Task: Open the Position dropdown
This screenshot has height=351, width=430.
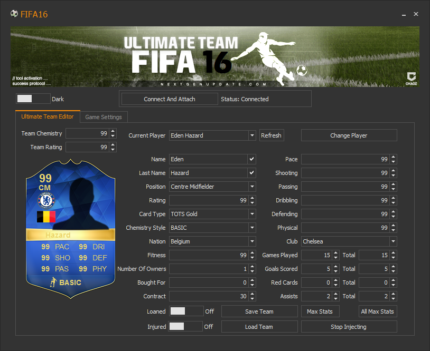Action: coord(252,187)
